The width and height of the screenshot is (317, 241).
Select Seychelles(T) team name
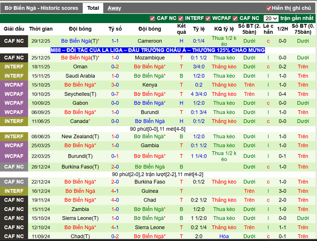(x=80, y=94)
